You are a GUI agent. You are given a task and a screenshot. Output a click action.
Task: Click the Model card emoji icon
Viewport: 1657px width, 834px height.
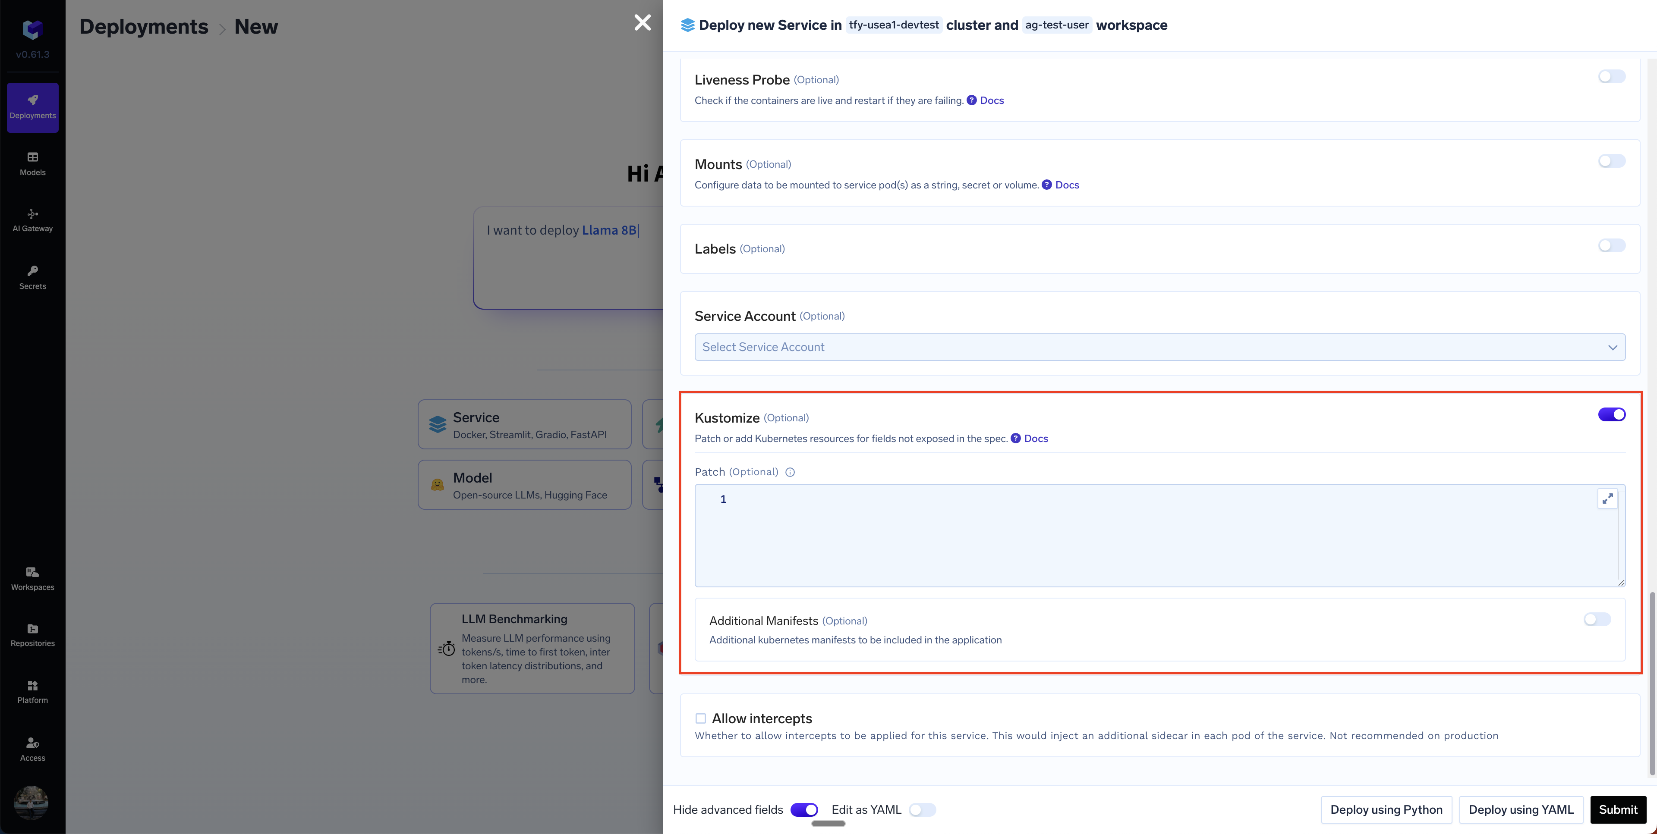438,485
